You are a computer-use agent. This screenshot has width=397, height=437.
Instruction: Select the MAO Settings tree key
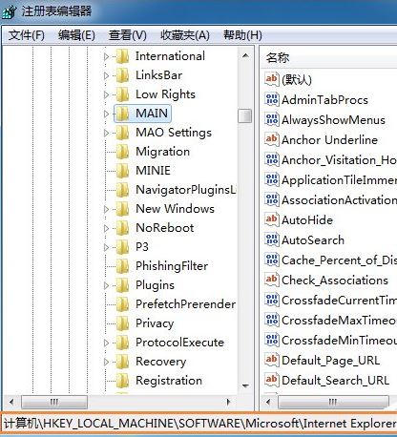coord(174,133)
